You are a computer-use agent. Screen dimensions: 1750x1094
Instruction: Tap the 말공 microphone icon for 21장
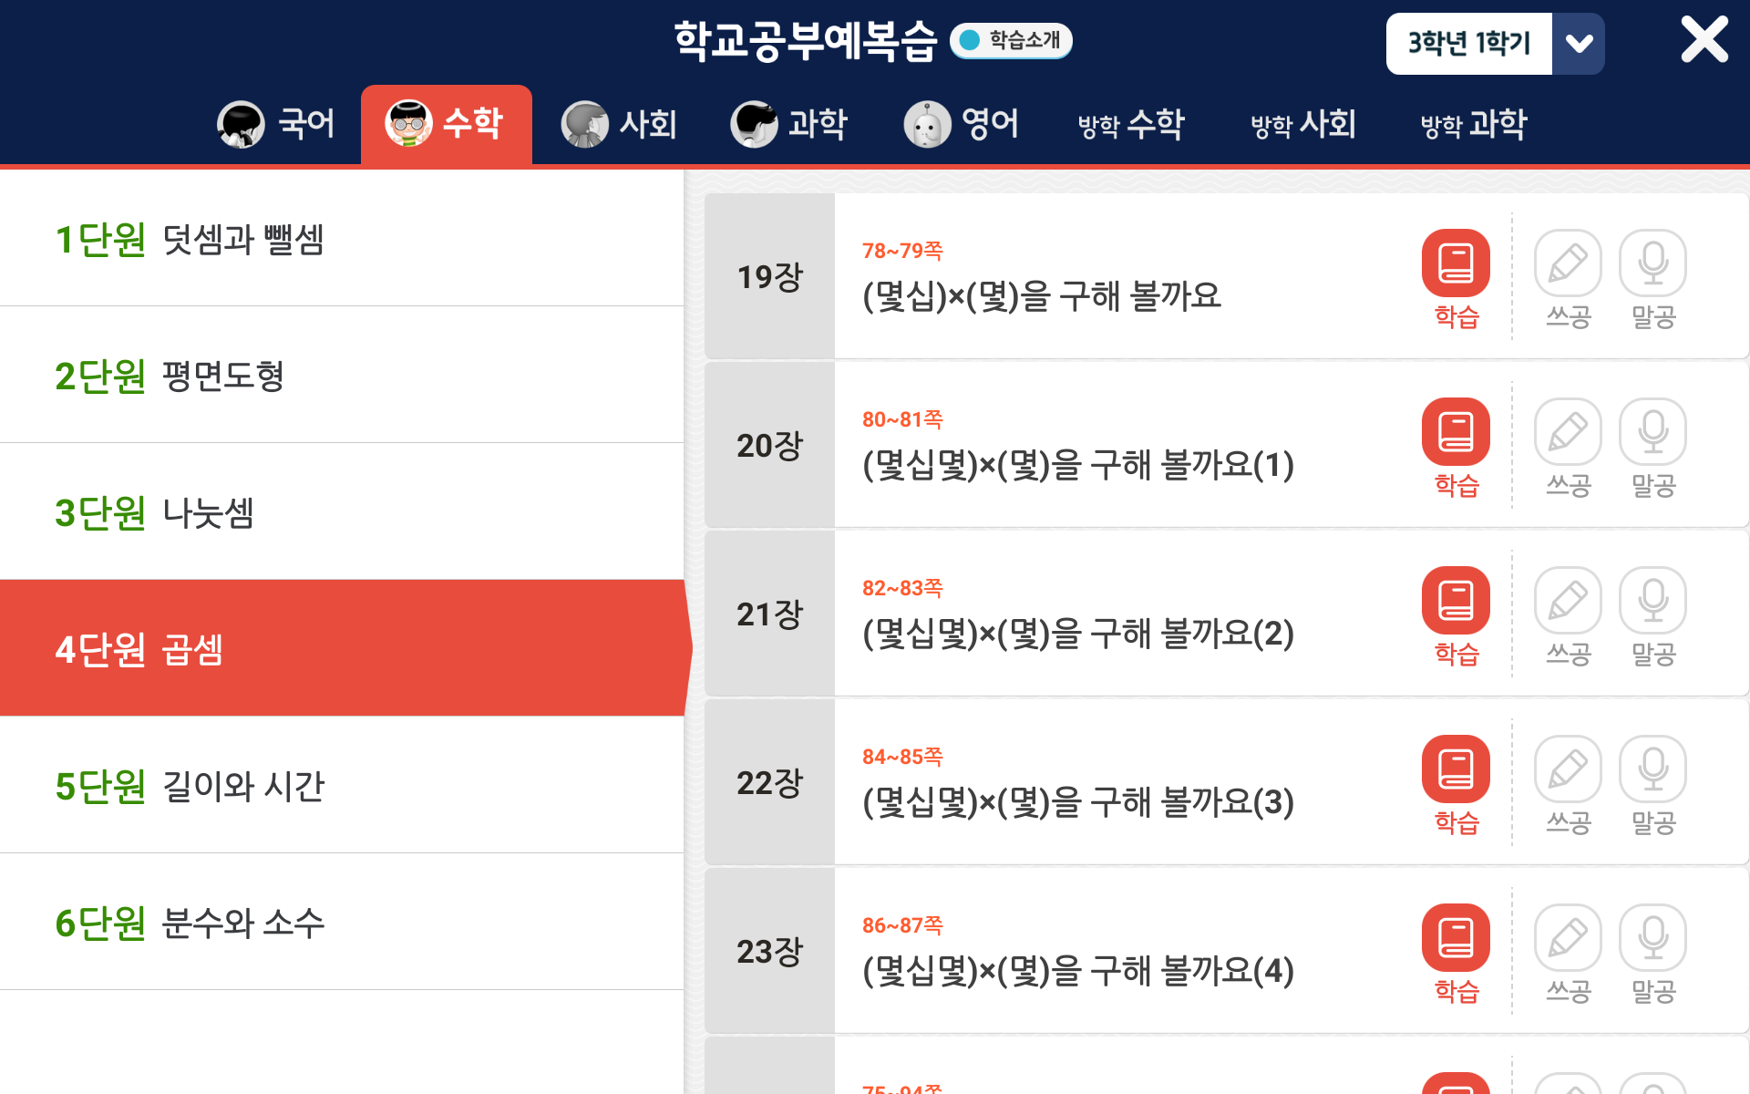click(x=1652, y=601)
